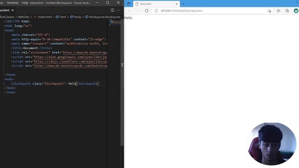Open the ajax.googleapis.com script link
This screenshot has width=299, height=168.
[x=71, y=57]
